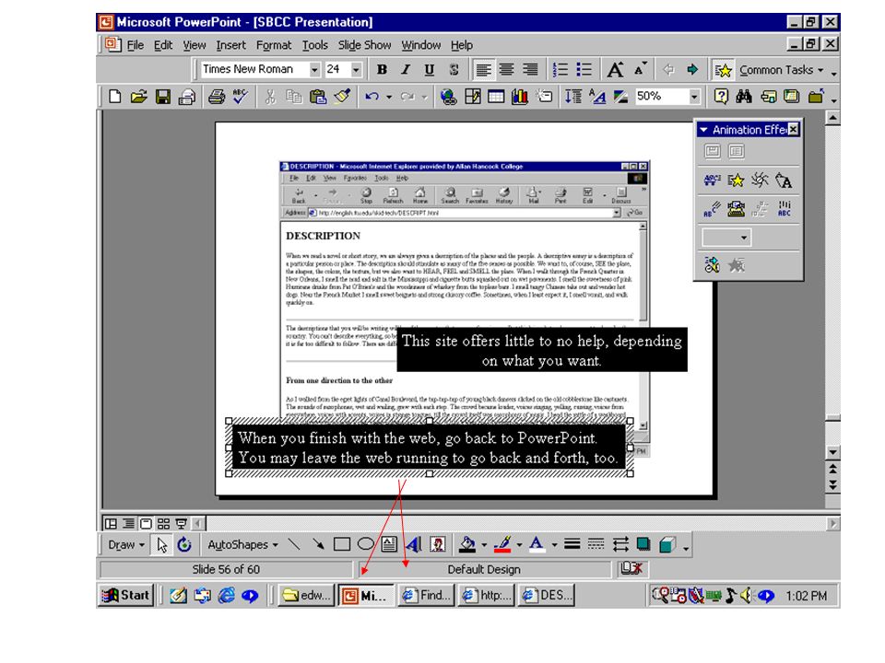Screen dimensions: 885x663
Task: Click the Windows Start button
Action: 126,596
